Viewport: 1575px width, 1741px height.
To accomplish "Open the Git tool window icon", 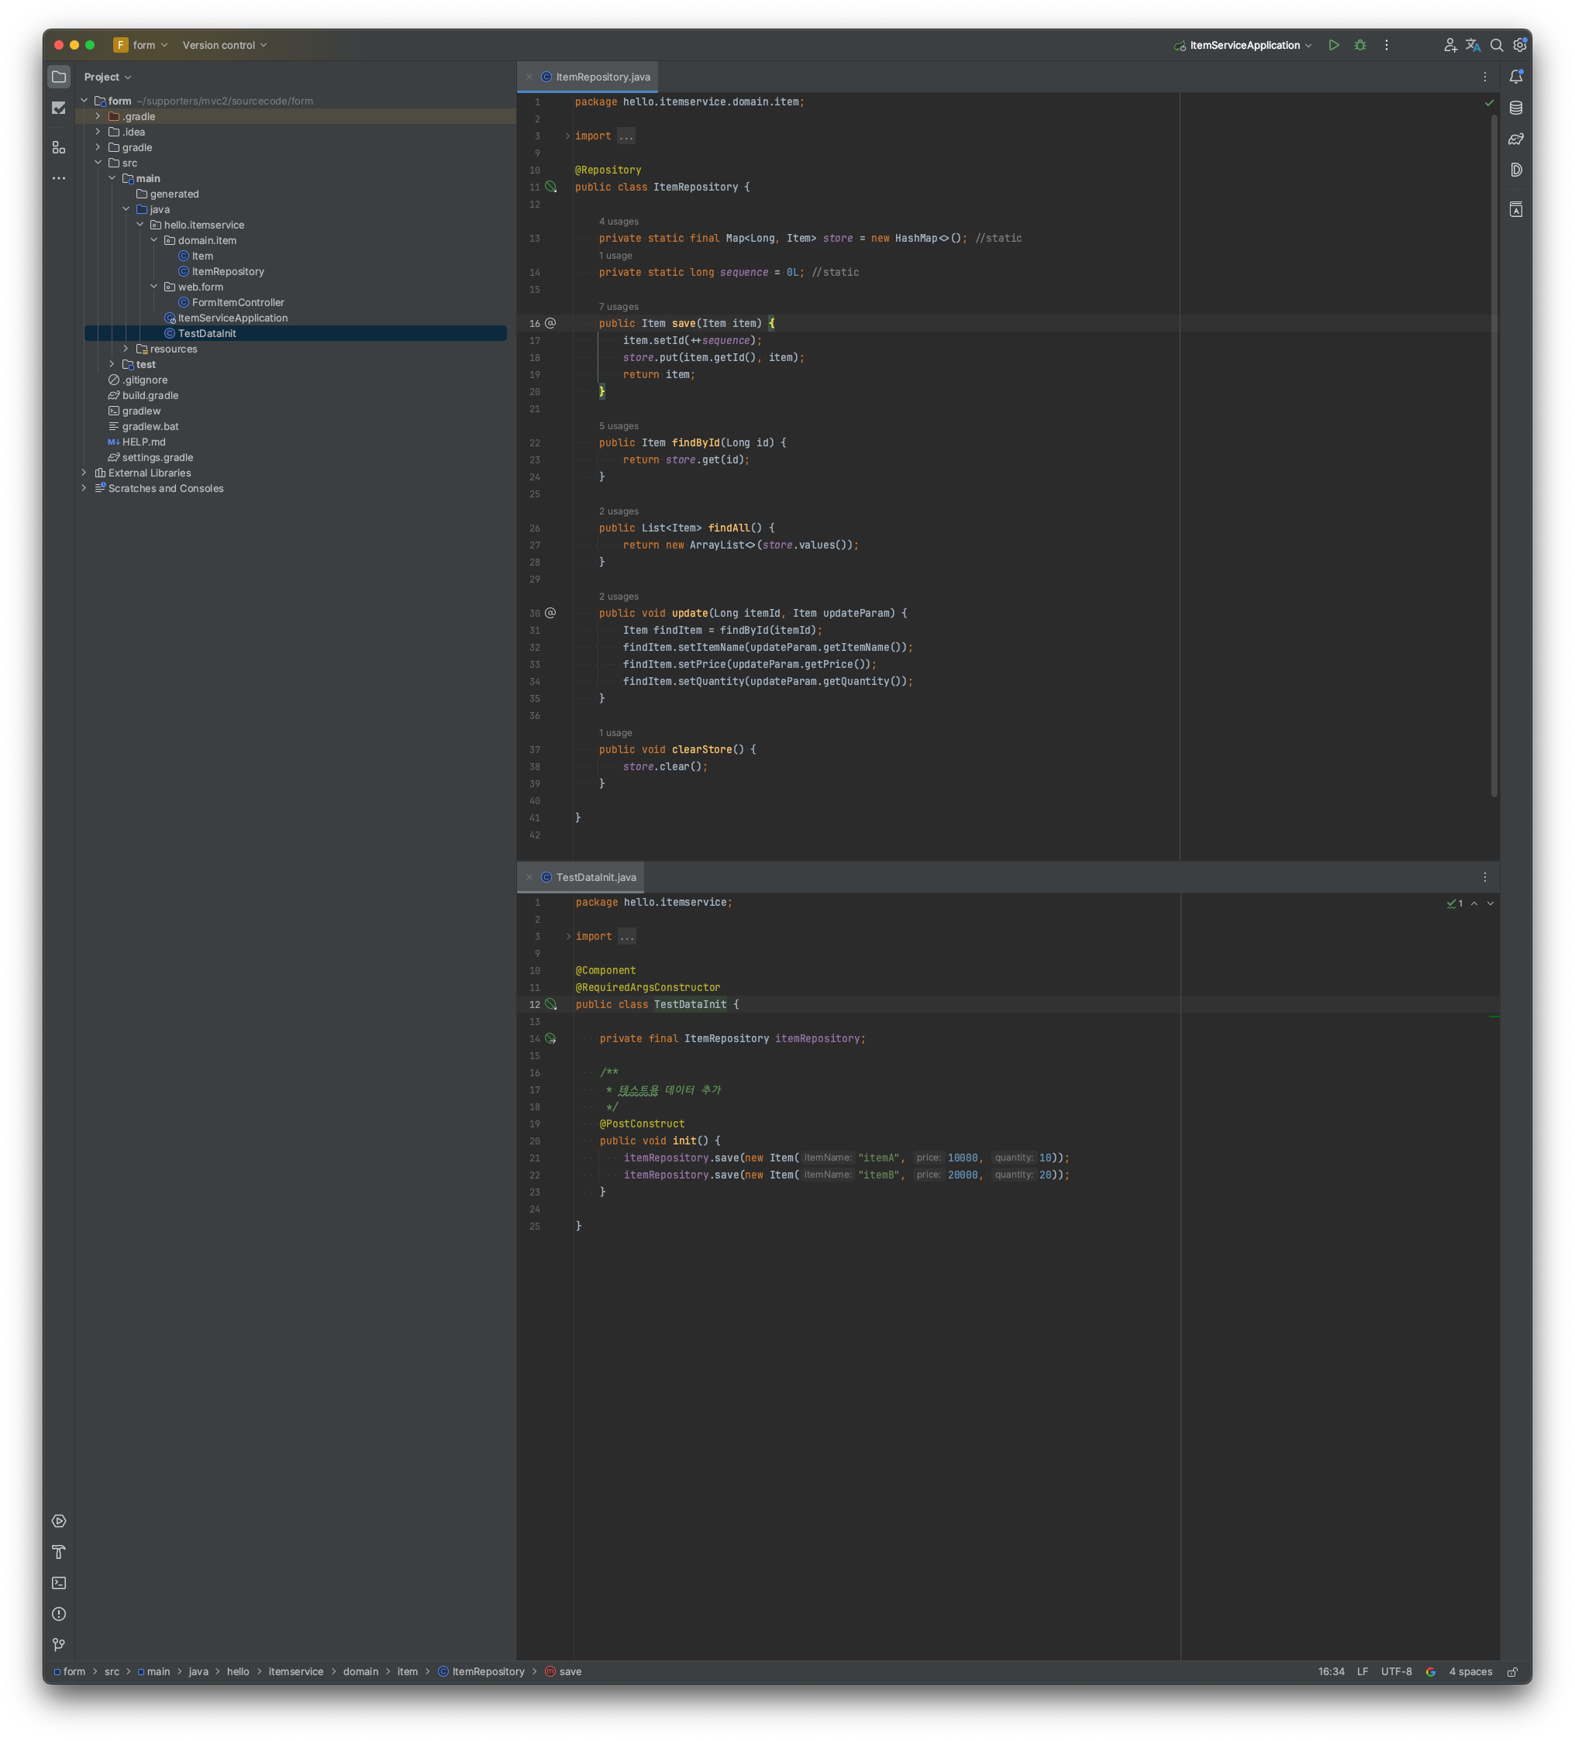I will click(59, 1644).
